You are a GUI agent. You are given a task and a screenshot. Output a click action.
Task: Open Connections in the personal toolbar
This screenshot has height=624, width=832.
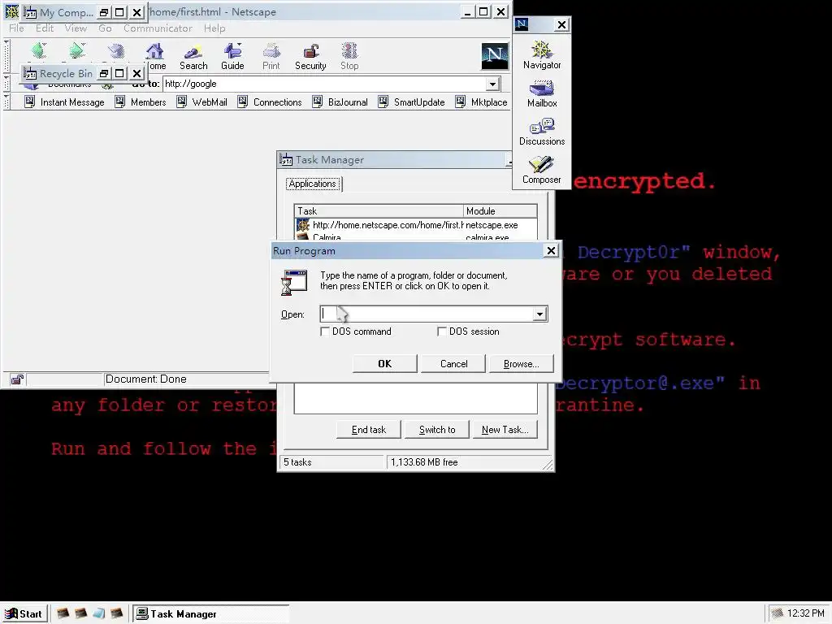(x=270, y=102)
